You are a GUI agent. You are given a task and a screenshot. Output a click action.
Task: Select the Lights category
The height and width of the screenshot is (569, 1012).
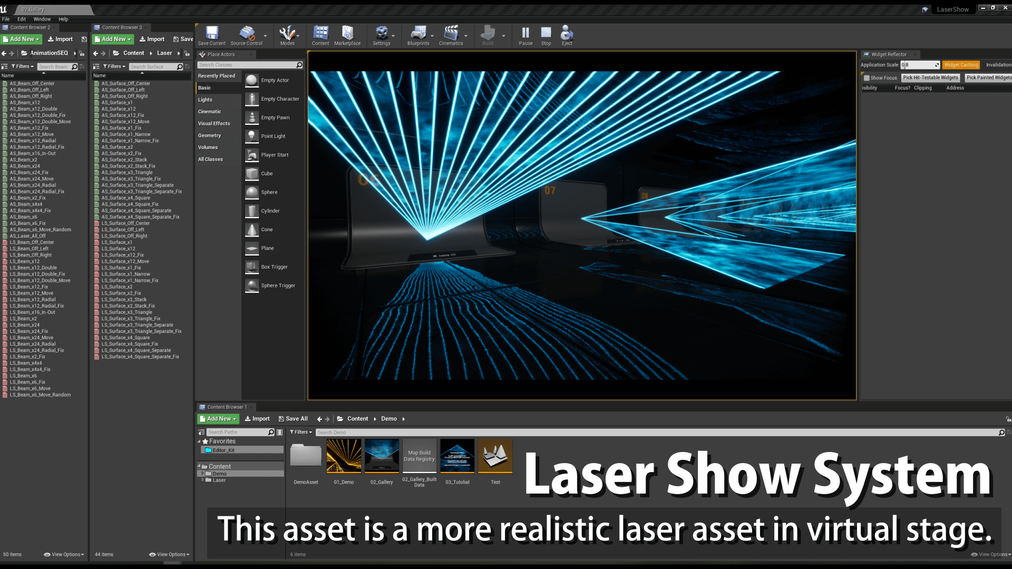coord(218,100)
